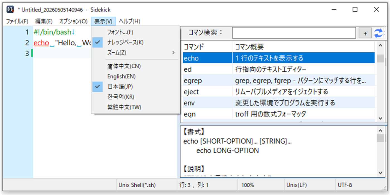Open the オプション(O) menu
Image resolution: width=390 pixels, height=195 pixels.
tap(73, 21)
